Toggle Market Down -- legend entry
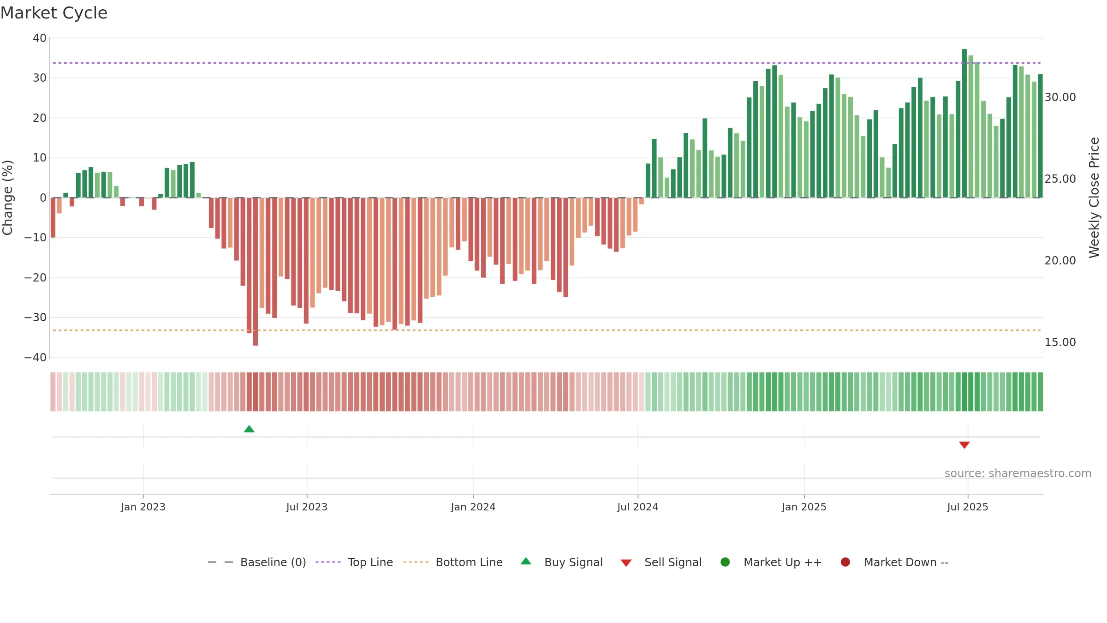Image resolution: width=1107 pixels, height=623 pixels. 894,562
